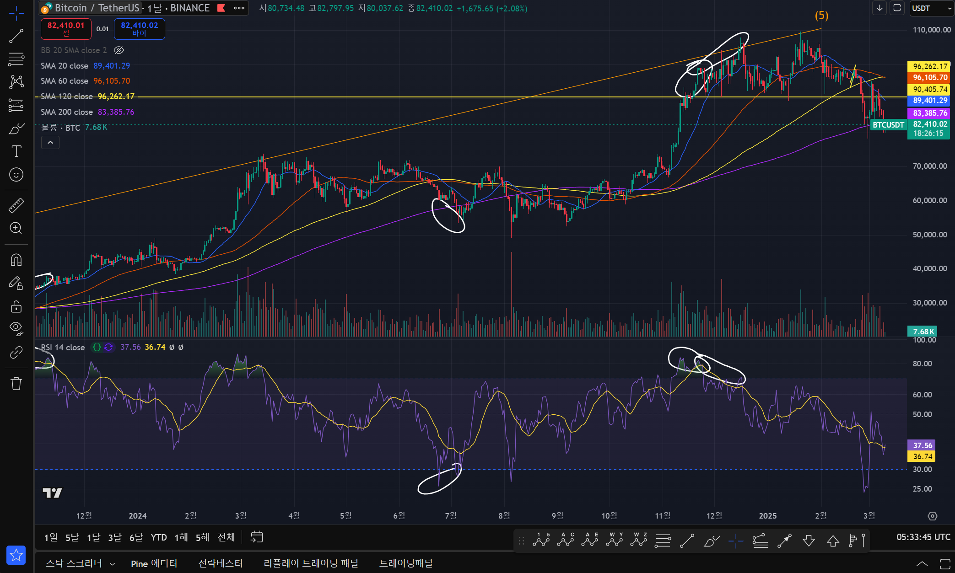Select the ruler measure tool
Screen dimensions: 955x573
tap(16, 205)
